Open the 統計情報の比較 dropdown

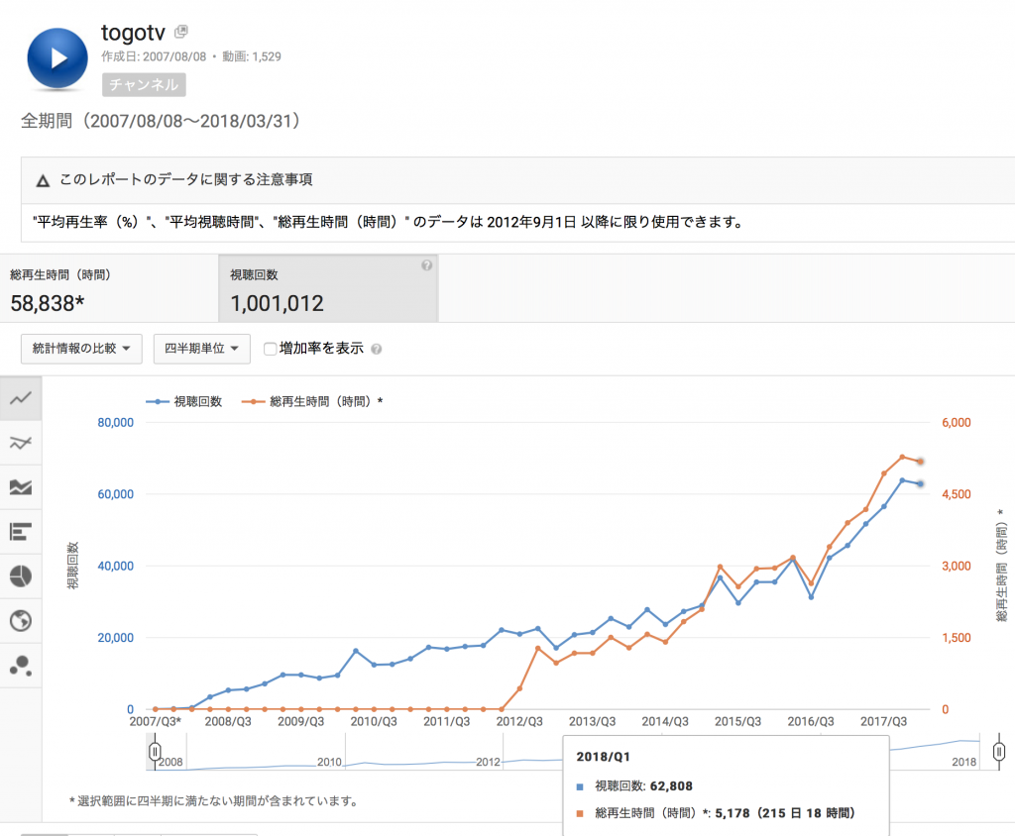click(x=81, y=349)
